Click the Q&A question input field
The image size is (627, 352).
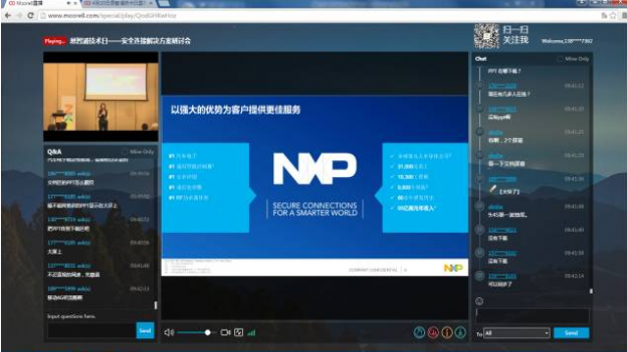tap(91, 330)
